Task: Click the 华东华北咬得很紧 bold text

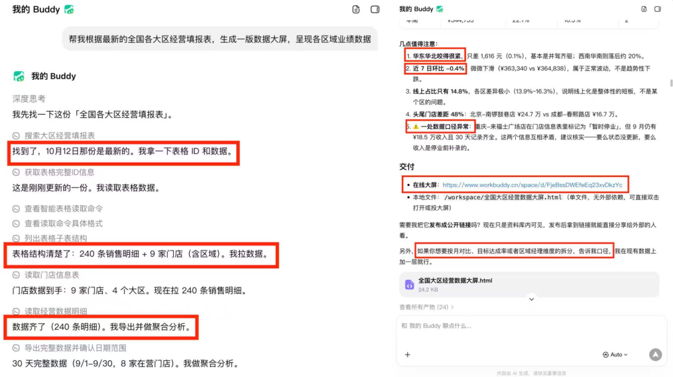Action: point(438,56)
